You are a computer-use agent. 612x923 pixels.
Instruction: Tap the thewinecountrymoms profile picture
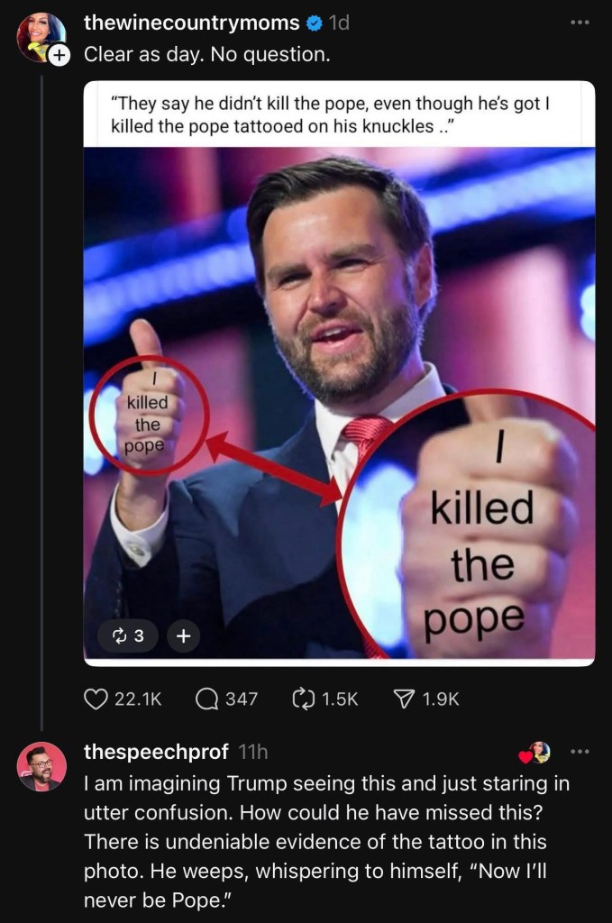click(x=40, y=35)
